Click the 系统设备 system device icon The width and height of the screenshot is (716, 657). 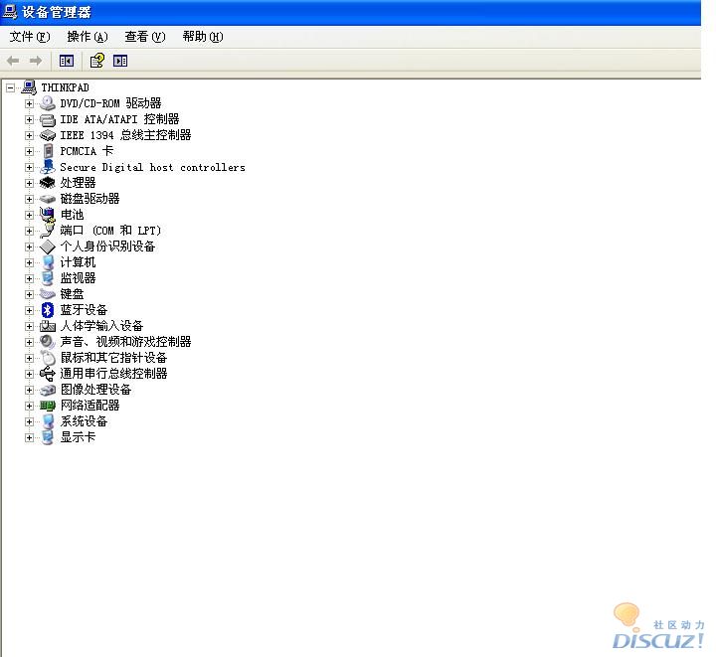click(x=48, y=421)
